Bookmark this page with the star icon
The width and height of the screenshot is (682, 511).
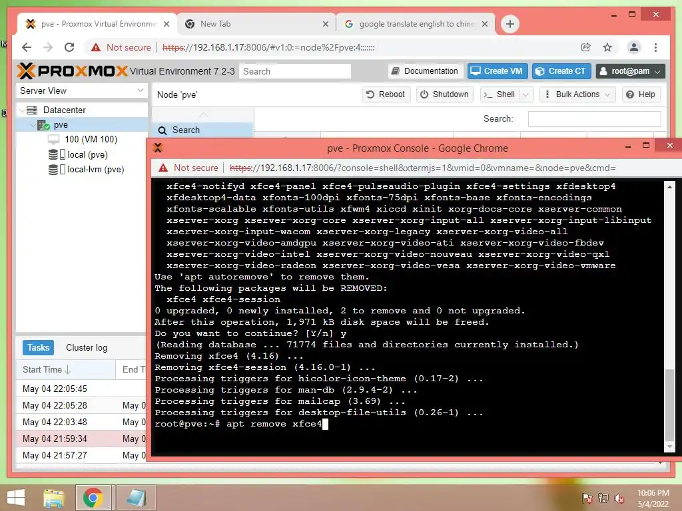[x=607, y=47]
